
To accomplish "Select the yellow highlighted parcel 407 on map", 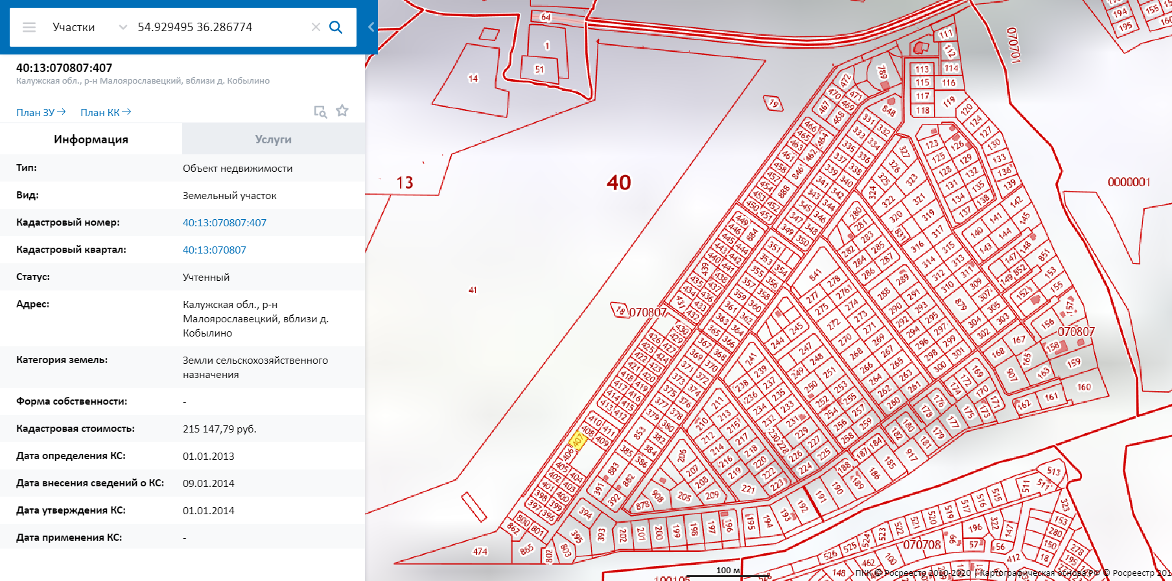I will point(577,440).
